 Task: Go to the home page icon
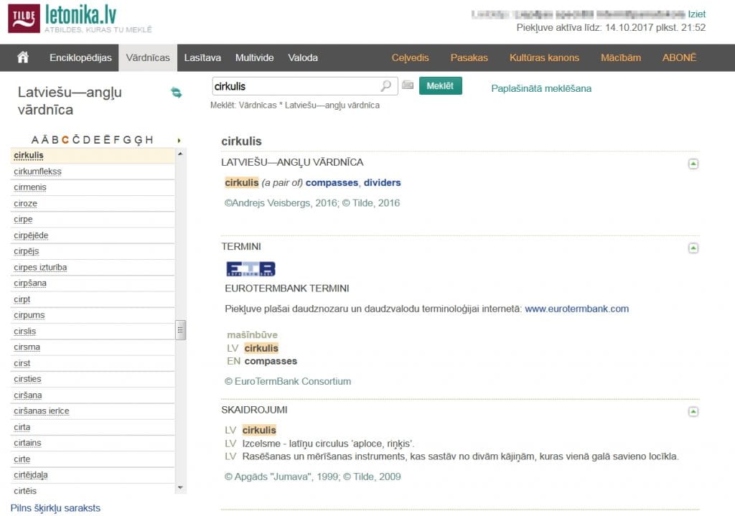pyautogui.click(x=23, y=57)
